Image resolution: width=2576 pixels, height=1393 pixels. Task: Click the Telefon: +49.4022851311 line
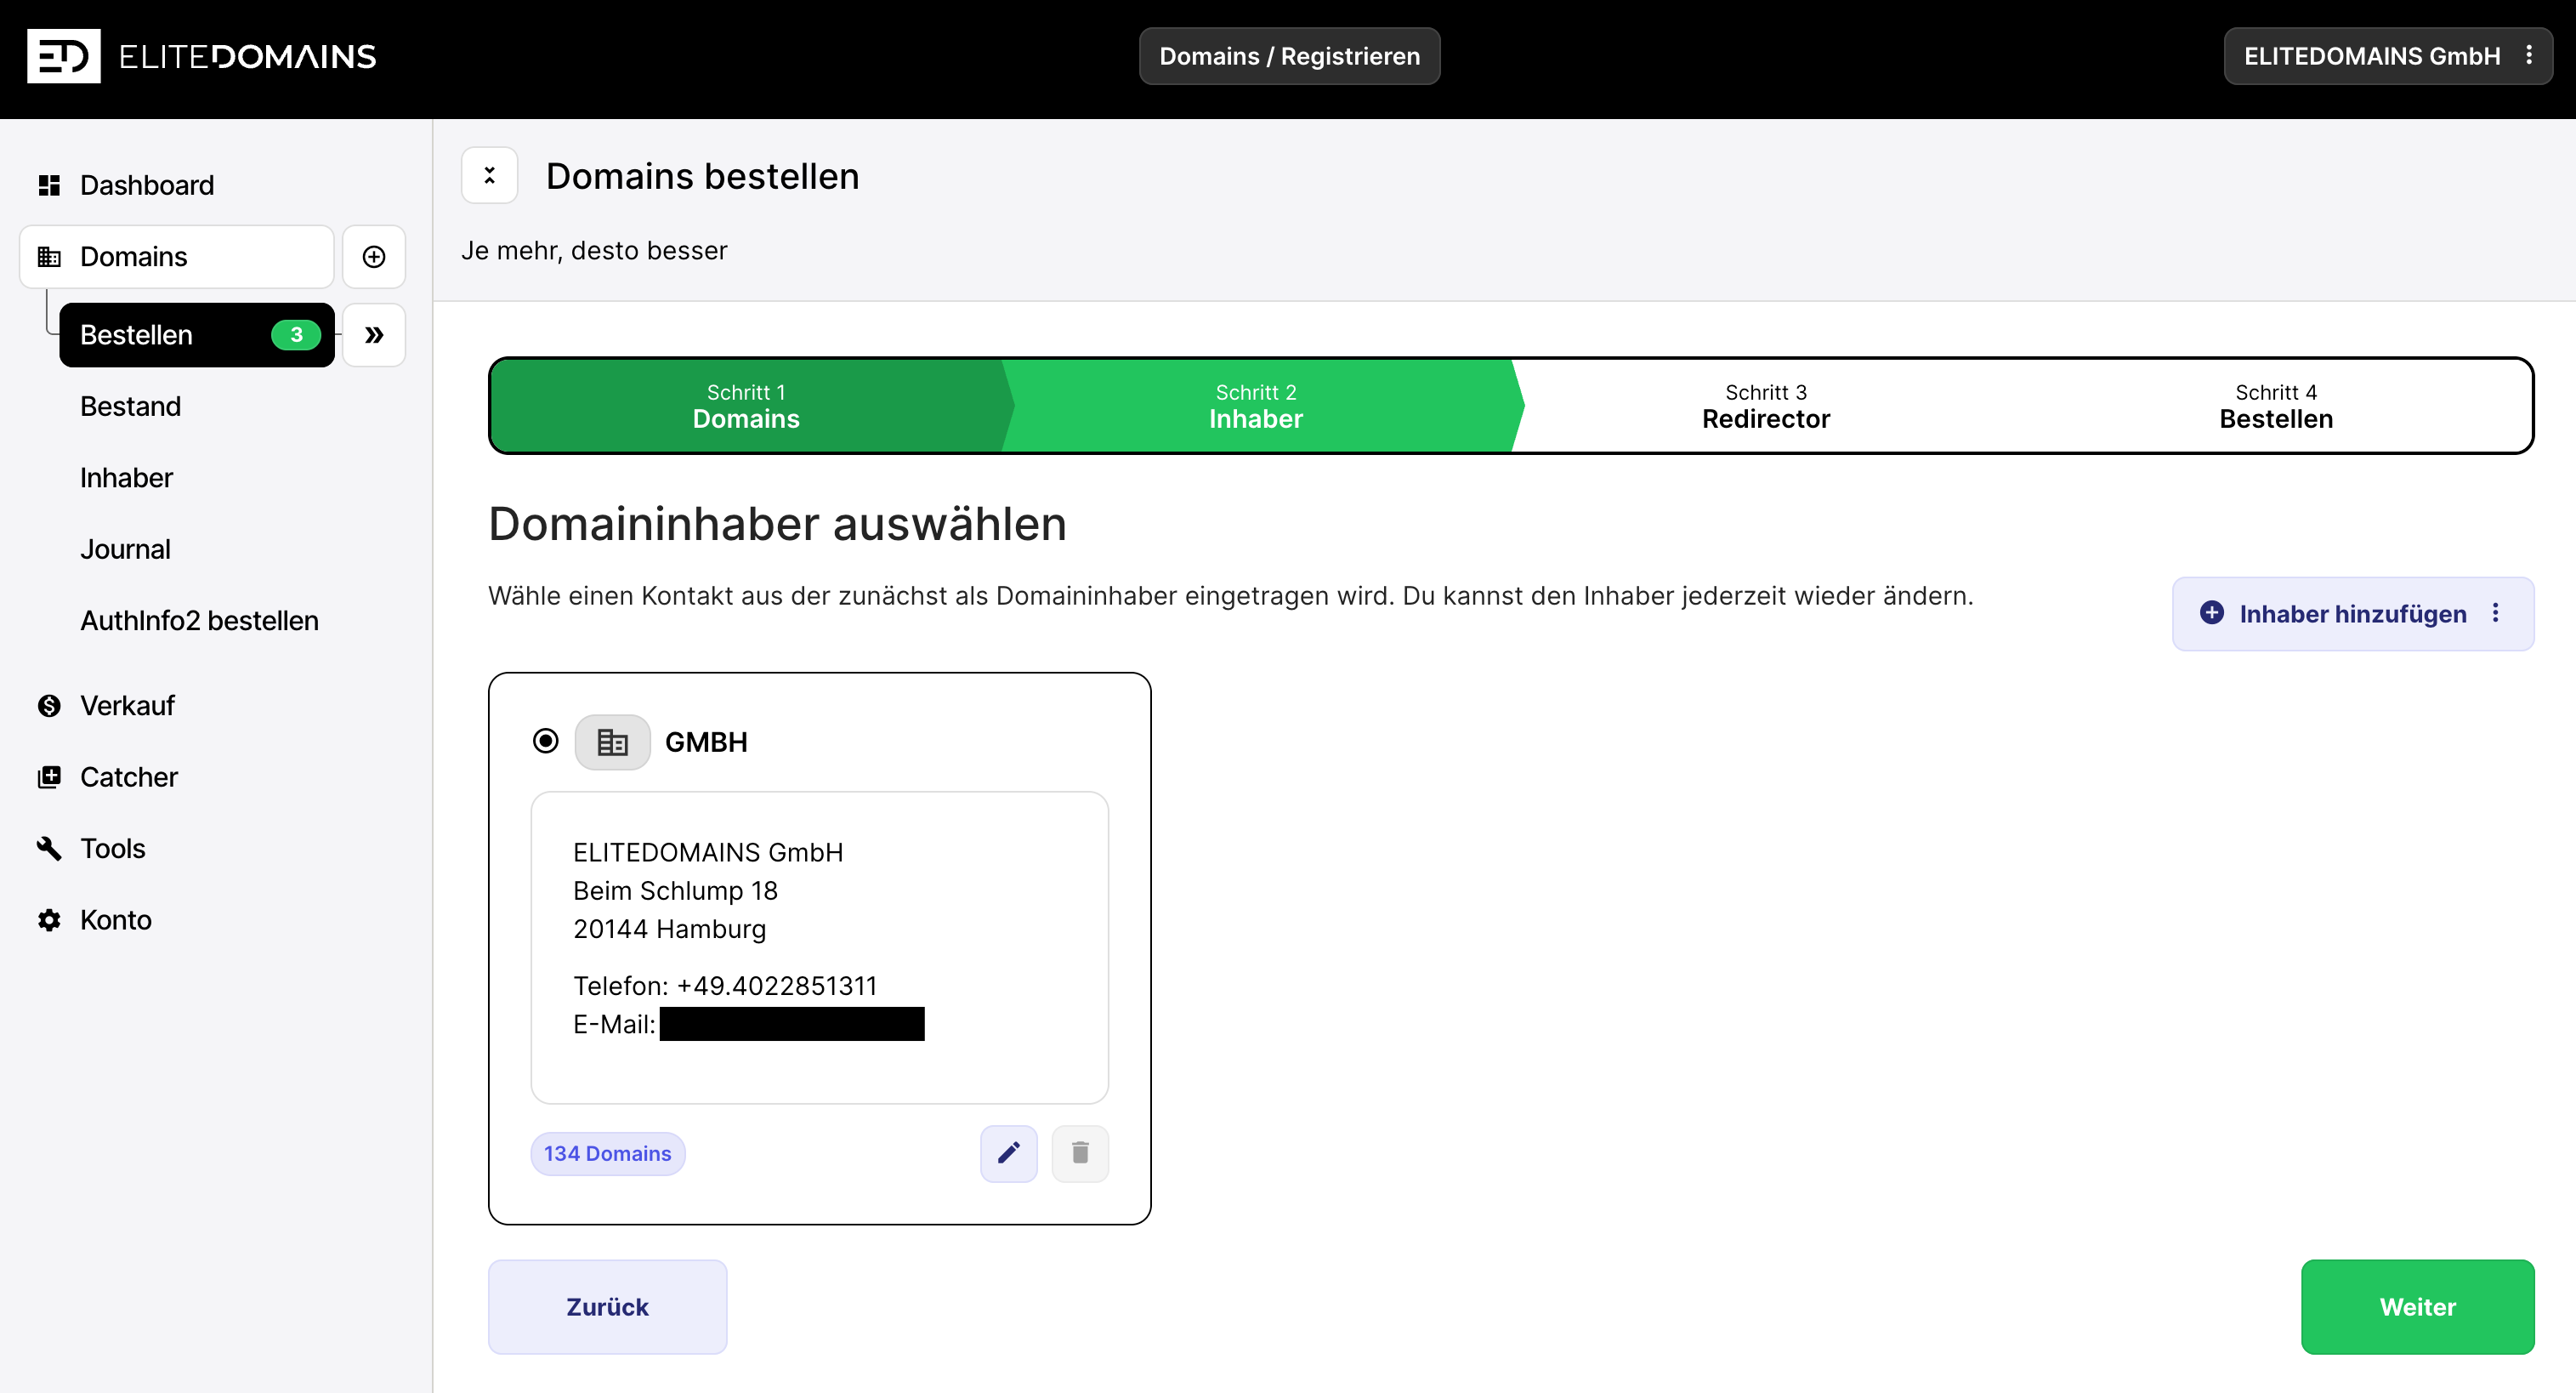(x=725, y=986)
